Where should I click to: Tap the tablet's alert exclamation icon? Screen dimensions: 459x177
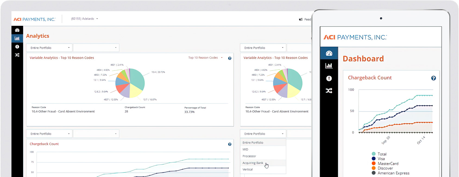329,78
